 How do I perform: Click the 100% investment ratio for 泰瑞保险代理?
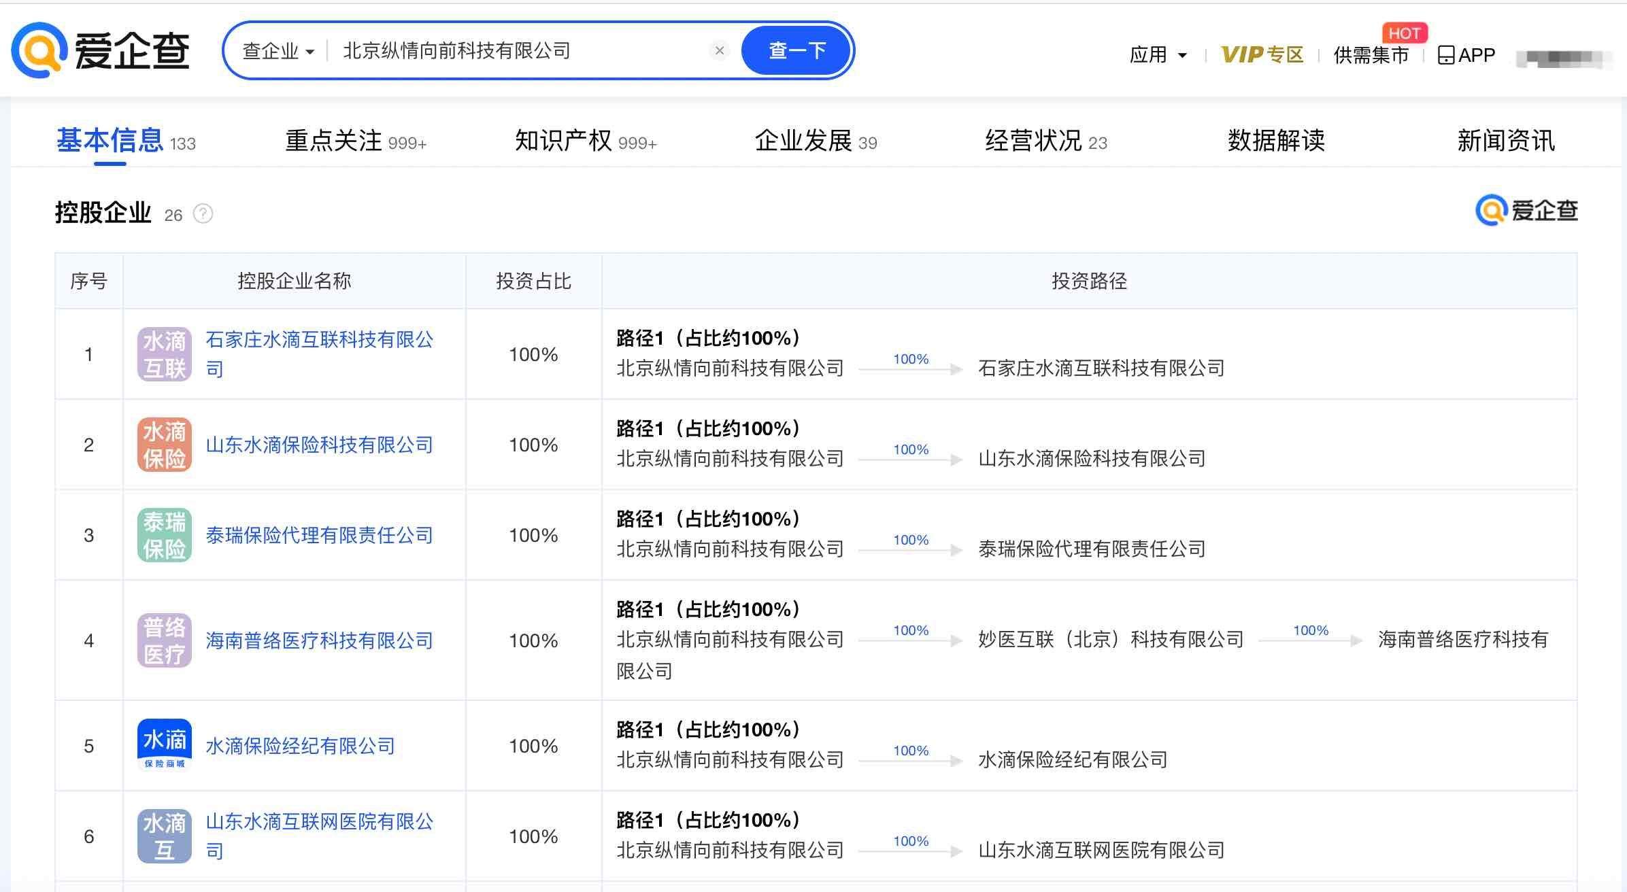(x=533, y=536)
